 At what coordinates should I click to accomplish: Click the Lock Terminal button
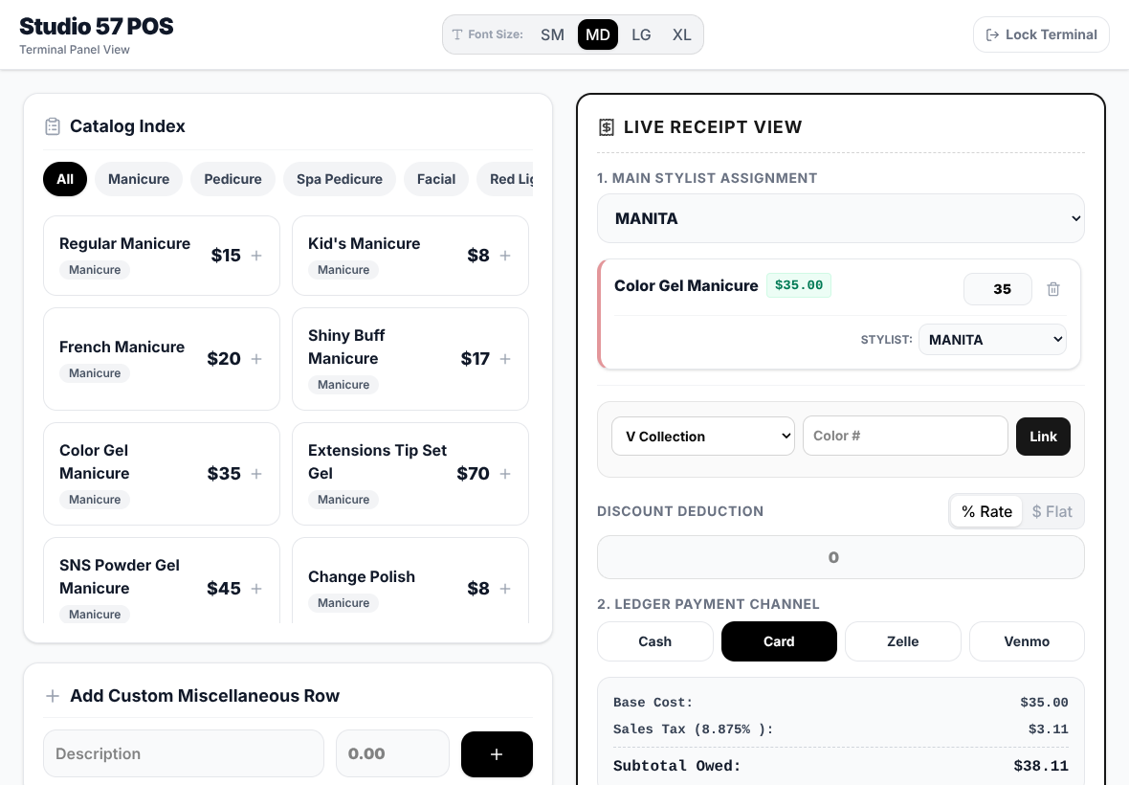1041,34
